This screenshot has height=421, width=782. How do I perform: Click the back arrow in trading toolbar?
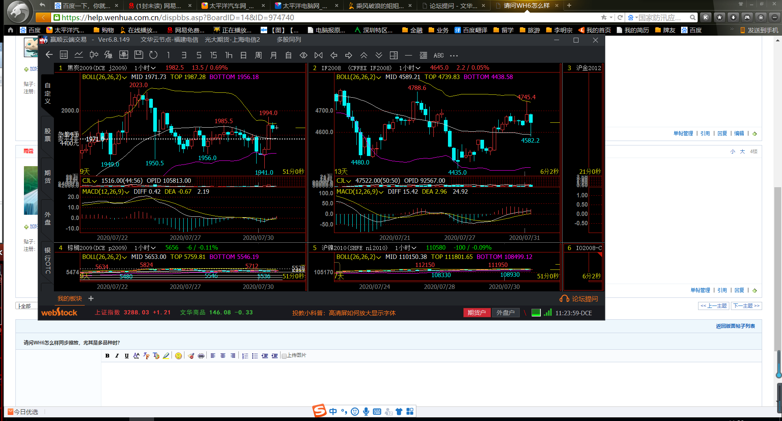pyautogui.click(x=49, y=55)
